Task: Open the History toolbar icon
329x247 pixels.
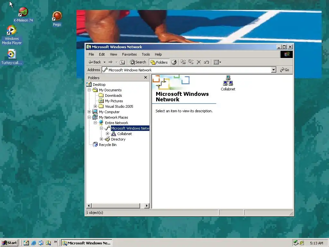Action: tap(174, 62)
